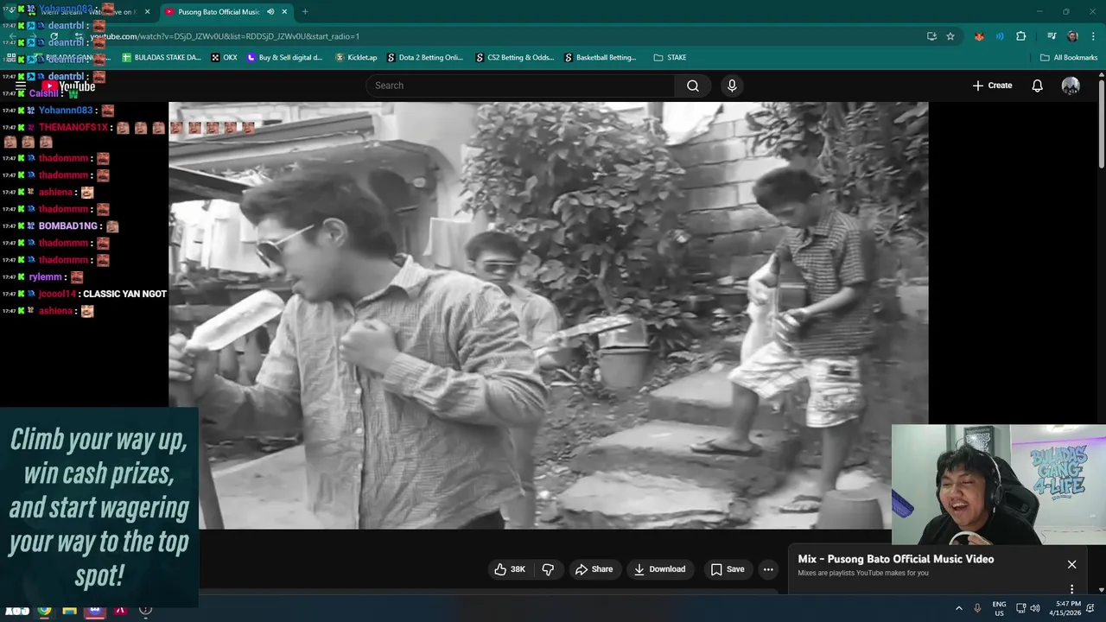Share the Pusong Bato video
1106x622 pixels.
coord(594,569)
